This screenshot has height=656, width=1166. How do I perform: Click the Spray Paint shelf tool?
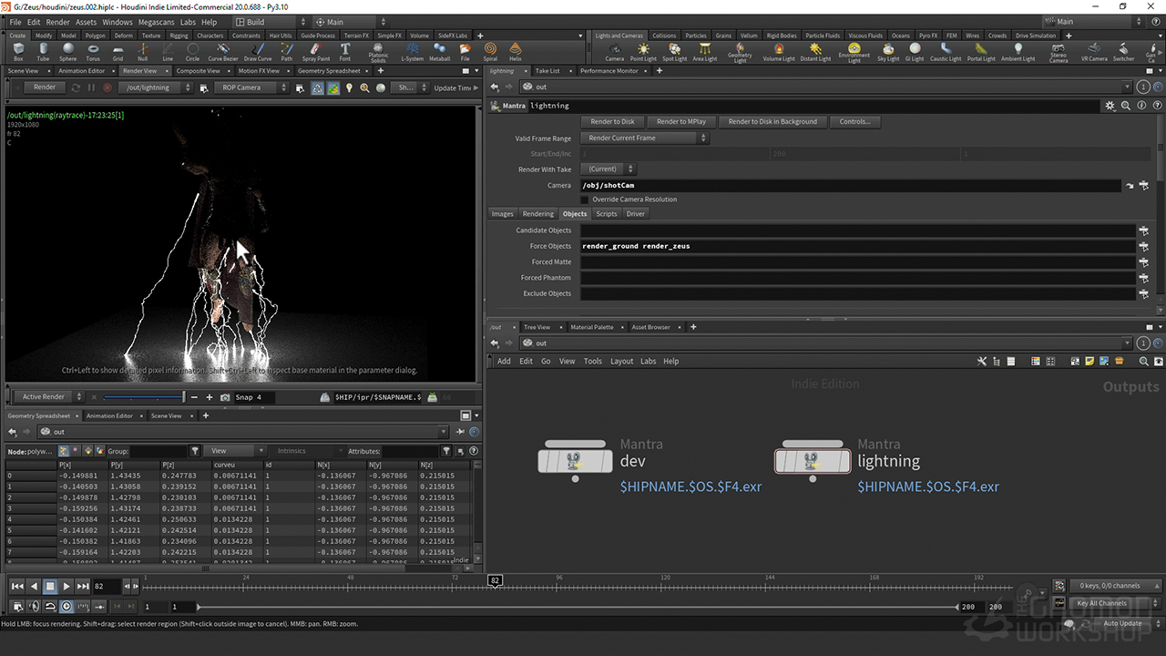(316, 51)
